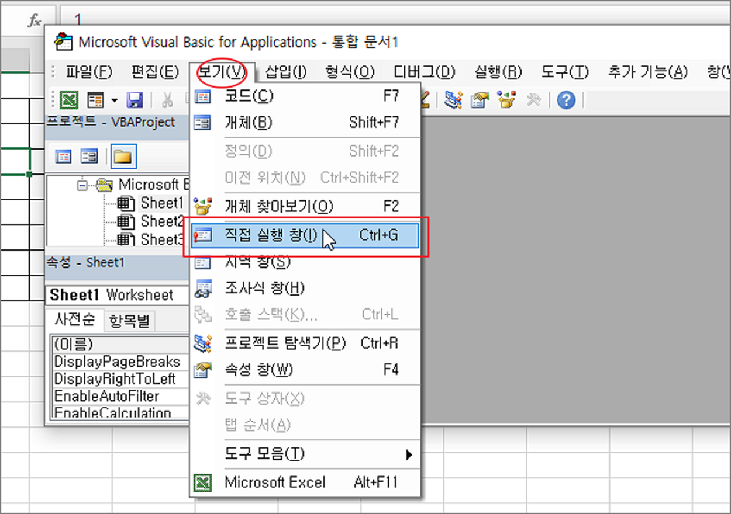Open the 삽입(I) menu

[x=286, y=72]
